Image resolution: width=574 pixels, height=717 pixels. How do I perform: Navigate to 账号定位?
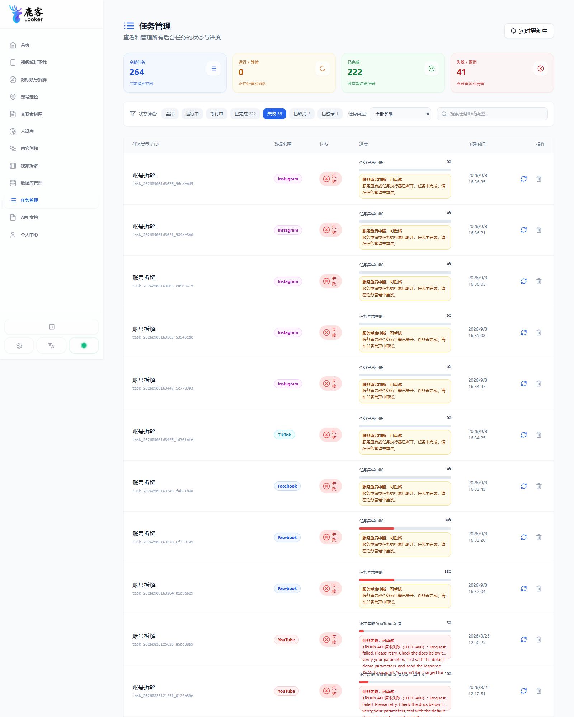point(52,97)
